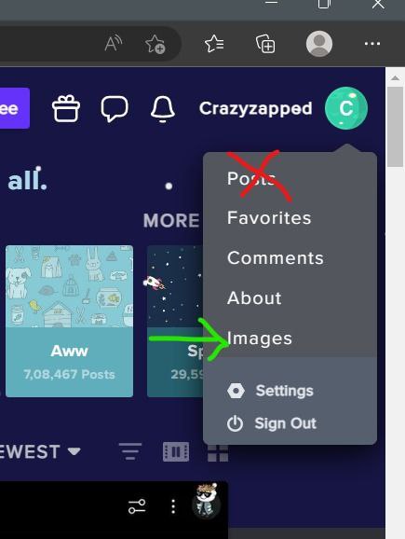Expand the NEWEST sort dropdown

[40, 451]
